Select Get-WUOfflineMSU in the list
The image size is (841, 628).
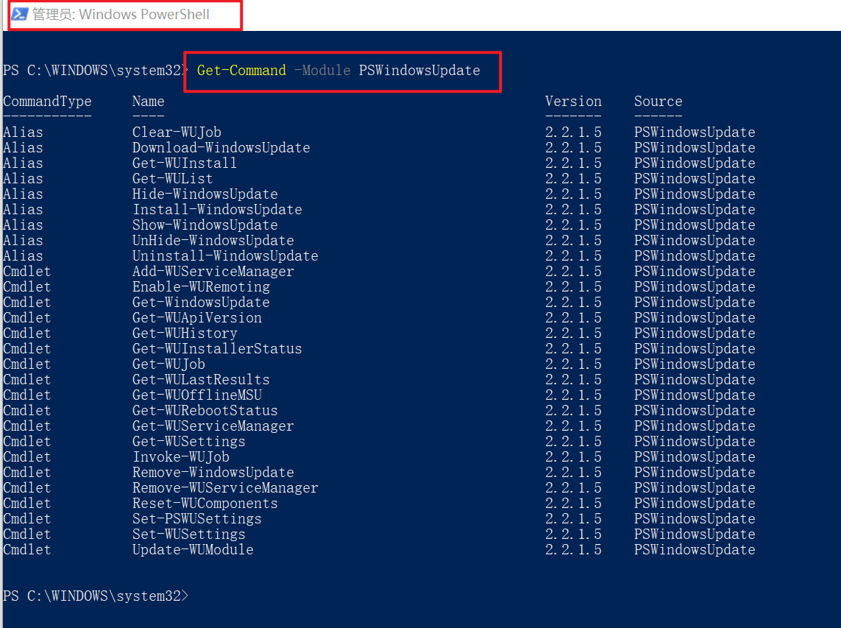click(197, 395)
